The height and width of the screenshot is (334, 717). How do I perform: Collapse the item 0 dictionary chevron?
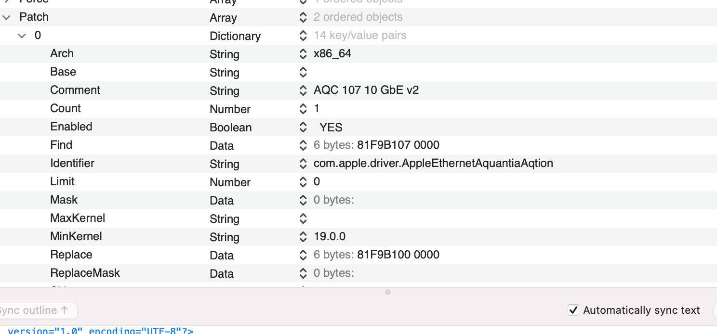pos(22,36)
